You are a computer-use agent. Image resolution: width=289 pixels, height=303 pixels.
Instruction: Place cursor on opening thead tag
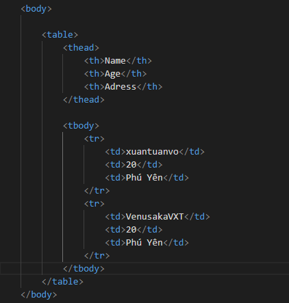[81, 48]
